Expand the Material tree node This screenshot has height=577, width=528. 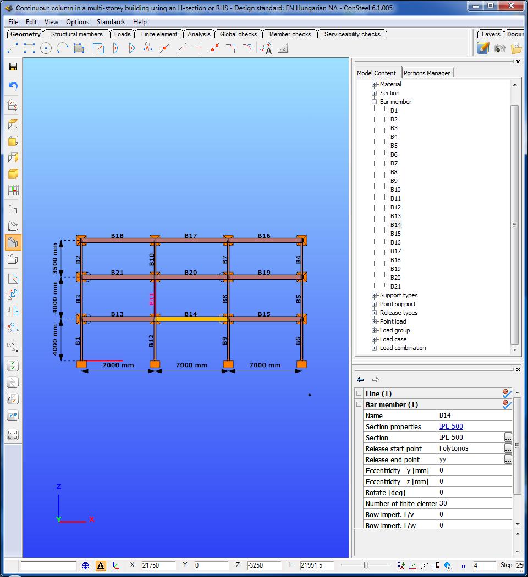374,84
